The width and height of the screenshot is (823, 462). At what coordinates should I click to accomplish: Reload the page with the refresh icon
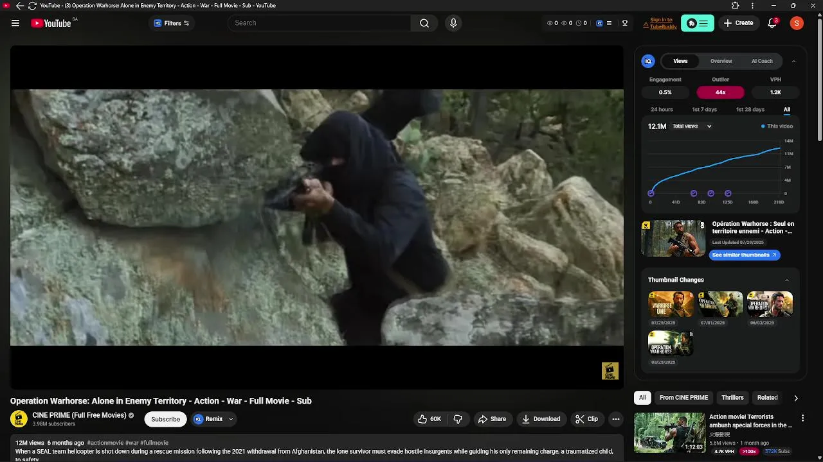32,6
